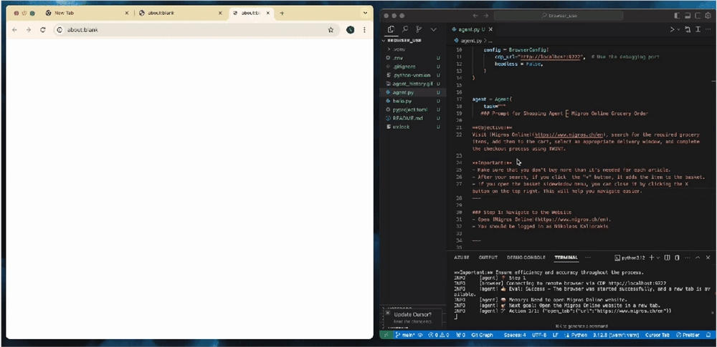Viewport: 717px width, 347px height.
Task: Kill terminal with the trash icon
Action: (678, 258)
